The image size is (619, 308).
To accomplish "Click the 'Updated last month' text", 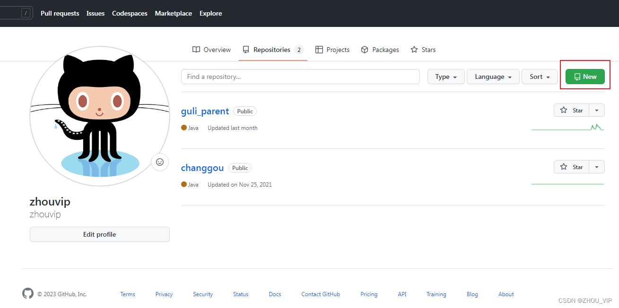I will (233, 128).
